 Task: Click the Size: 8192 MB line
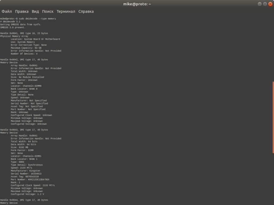[19, 147]
